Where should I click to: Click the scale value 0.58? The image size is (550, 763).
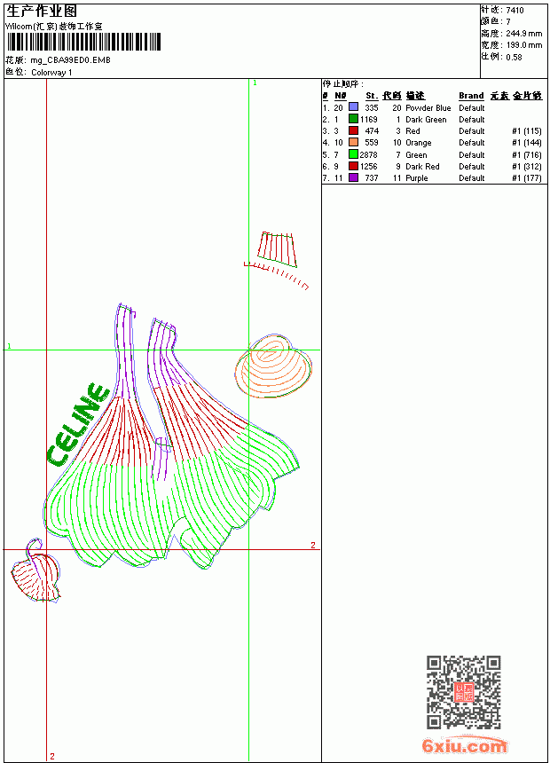click(514, 57)
